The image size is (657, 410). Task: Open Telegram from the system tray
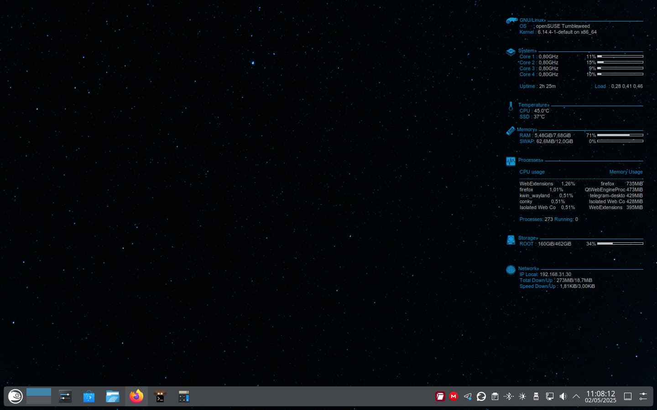[x=468, y=396]
